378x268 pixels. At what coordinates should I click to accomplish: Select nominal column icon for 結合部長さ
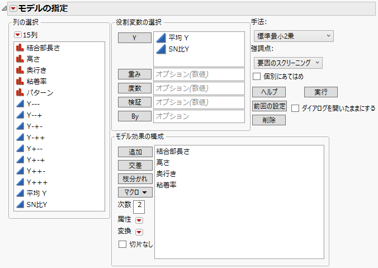[x=20, y=48]
